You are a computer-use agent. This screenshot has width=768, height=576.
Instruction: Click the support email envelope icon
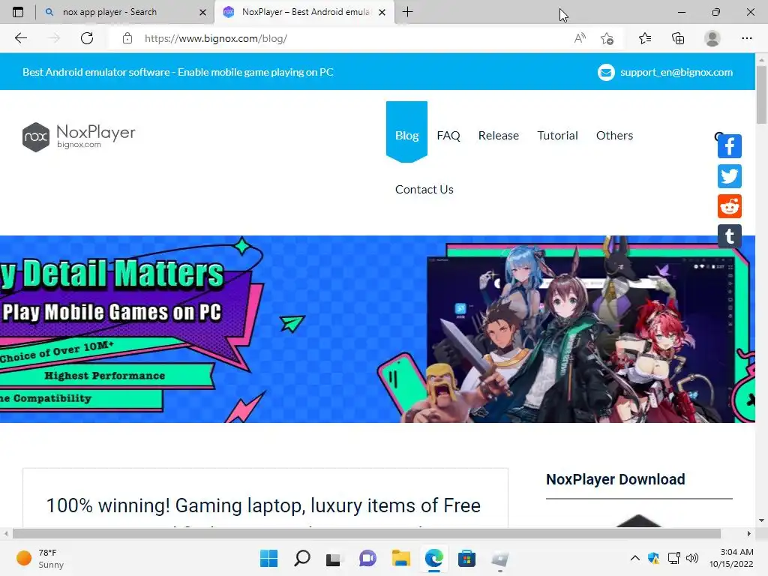click(606, 73)
